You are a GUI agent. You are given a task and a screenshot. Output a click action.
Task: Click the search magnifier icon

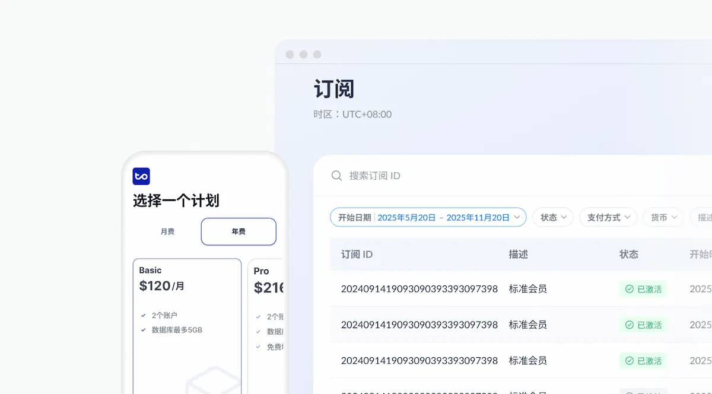coord(336,176)
